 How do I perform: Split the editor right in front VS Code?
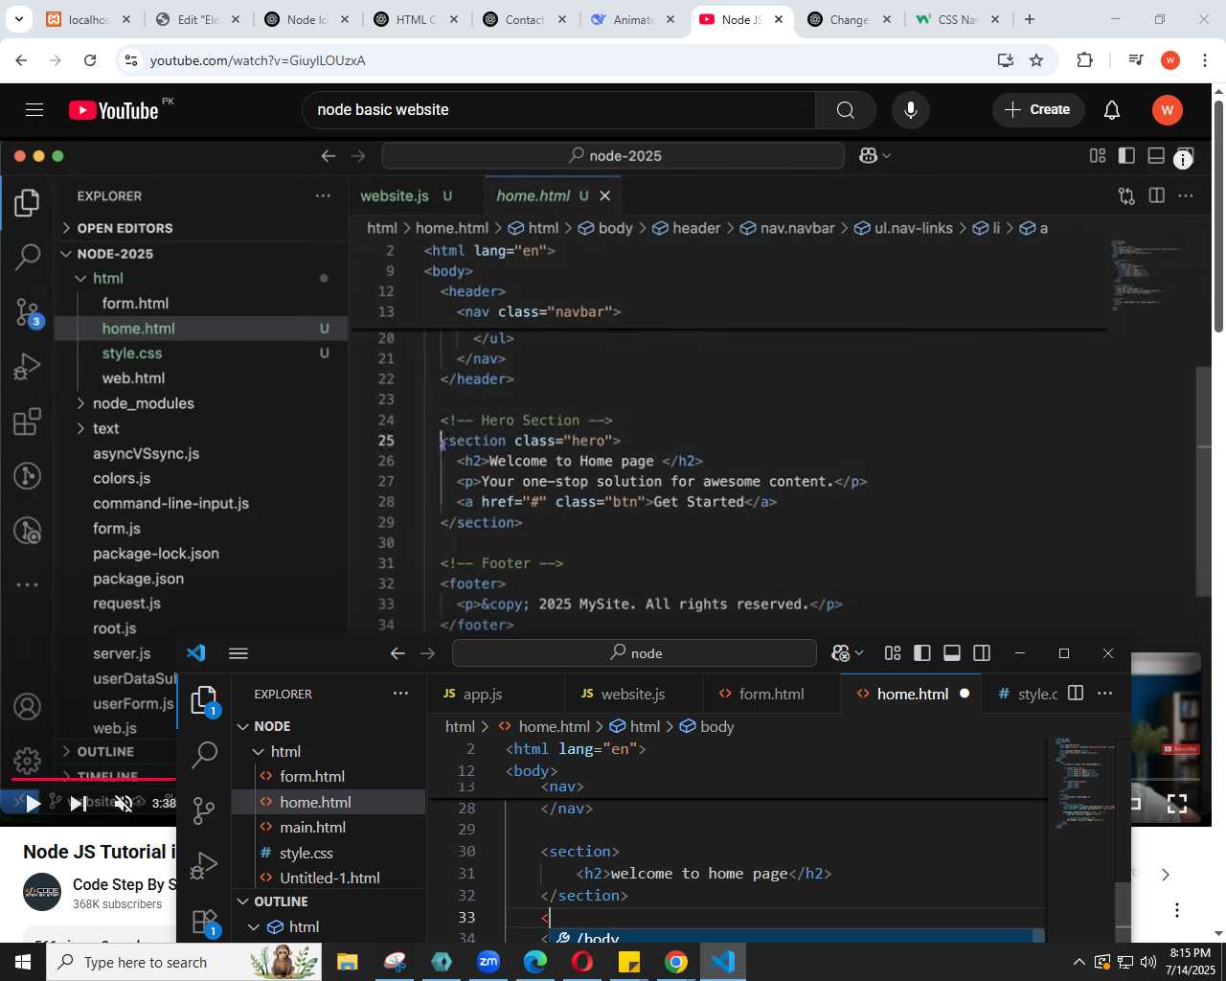[x=1076, y=694]
